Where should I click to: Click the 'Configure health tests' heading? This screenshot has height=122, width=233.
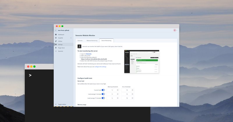(x=85, y=78)
